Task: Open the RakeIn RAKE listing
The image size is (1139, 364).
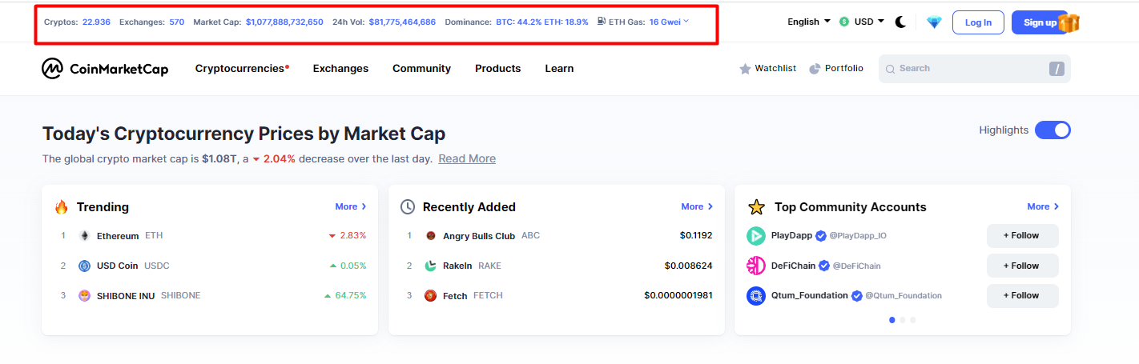Action: pyautogui.click(x=556, y=266)
